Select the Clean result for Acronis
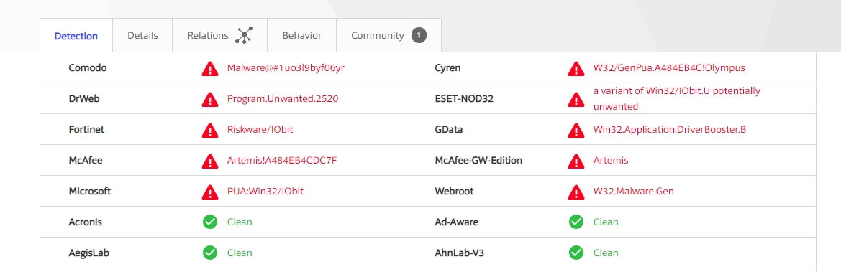Screen dimensions: 841x272 (240, 222)
